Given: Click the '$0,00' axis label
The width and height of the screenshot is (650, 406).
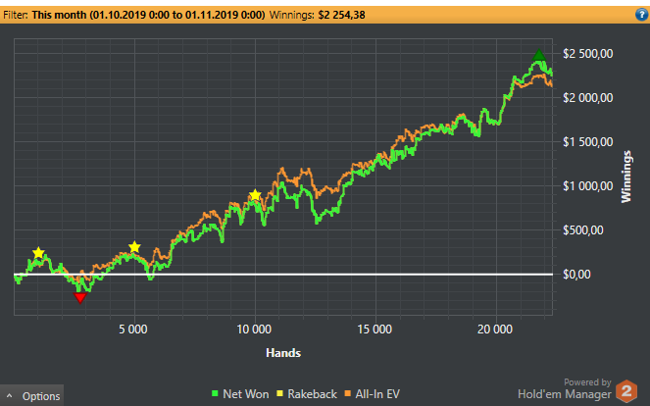Looking at the screenshot, I should 576,275.
